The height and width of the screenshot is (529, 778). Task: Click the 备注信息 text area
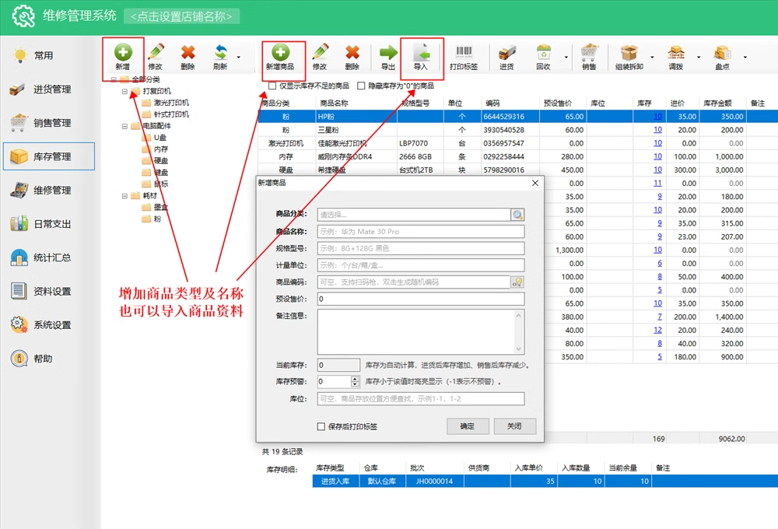[421, 331]
